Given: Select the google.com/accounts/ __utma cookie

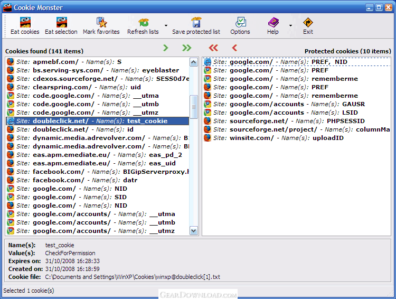Looking at the screenshot, I should (x=98, y=214).
